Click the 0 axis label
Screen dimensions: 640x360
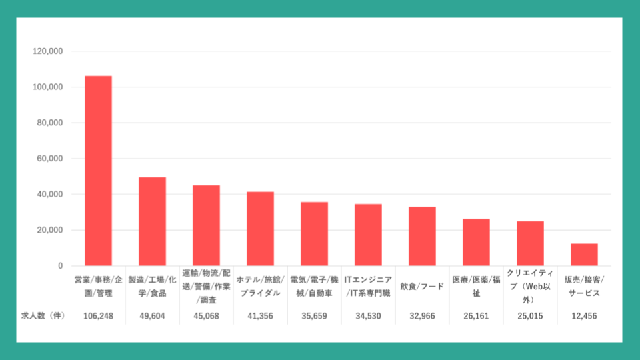click(x=61, y=266)
